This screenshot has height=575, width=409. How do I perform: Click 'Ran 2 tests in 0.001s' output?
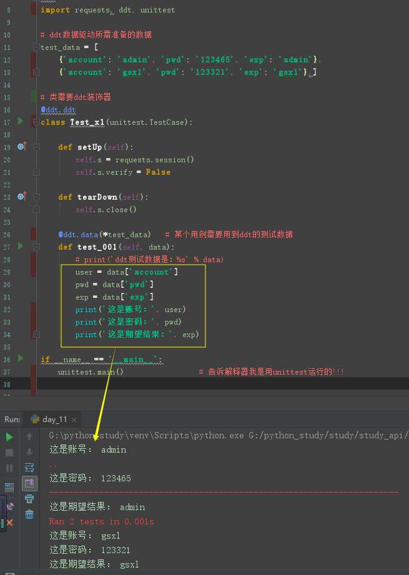[102, 521]
